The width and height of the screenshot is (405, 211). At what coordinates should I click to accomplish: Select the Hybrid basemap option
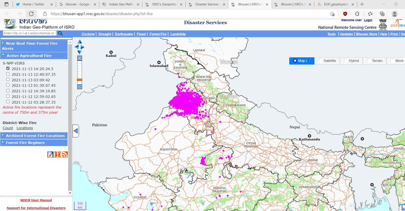351,61
